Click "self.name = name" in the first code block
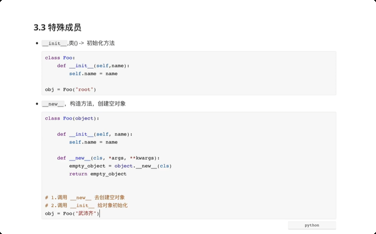Screen dimensions: 376x234 point(93,73)
